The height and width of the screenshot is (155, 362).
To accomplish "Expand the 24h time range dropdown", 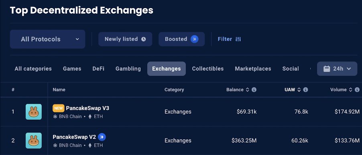I will 337,69.
